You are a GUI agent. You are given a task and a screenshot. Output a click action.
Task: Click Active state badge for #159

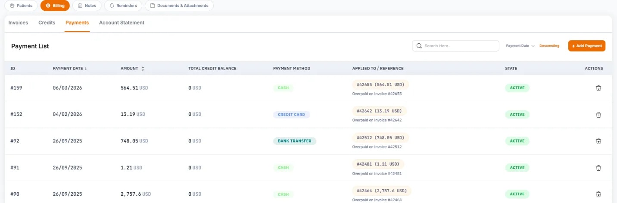[x=517, y=88]
